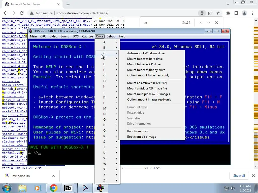
Task: Open the Main menu in DOSBox-X
Action: (34, 36)
